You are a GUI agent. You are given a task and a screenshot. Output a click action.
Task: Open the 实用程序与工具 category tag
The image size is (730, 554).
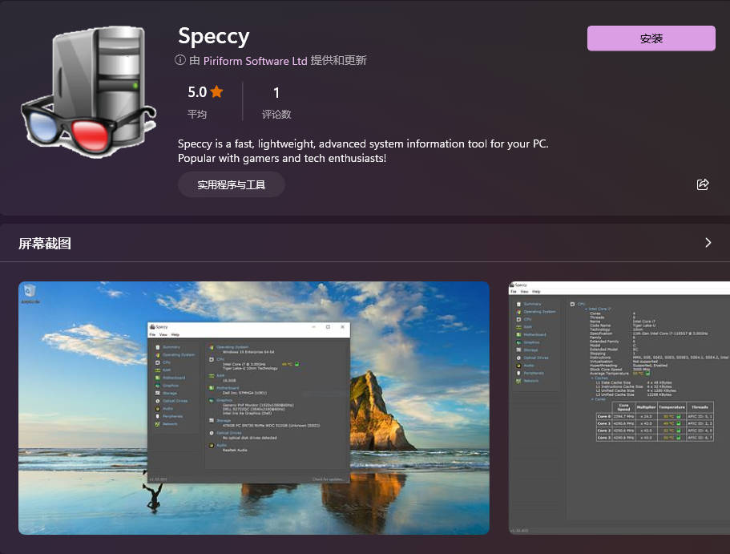pos(231,184)
